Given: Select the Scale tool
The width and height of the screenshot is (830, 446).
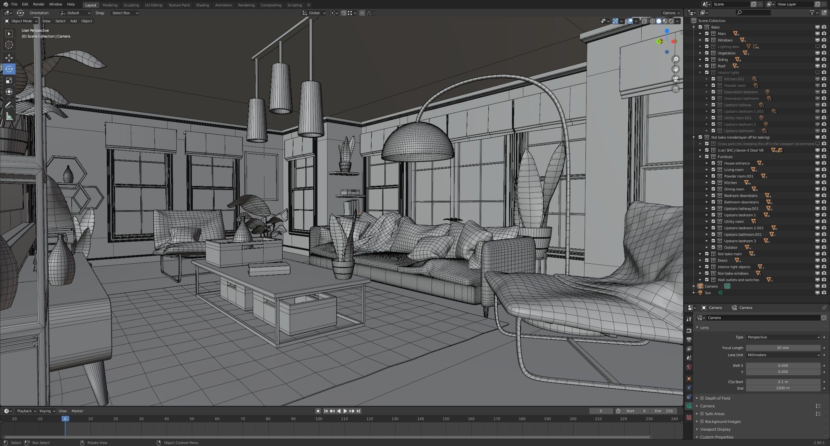Looking at the screenshot, I should point(9,80).
